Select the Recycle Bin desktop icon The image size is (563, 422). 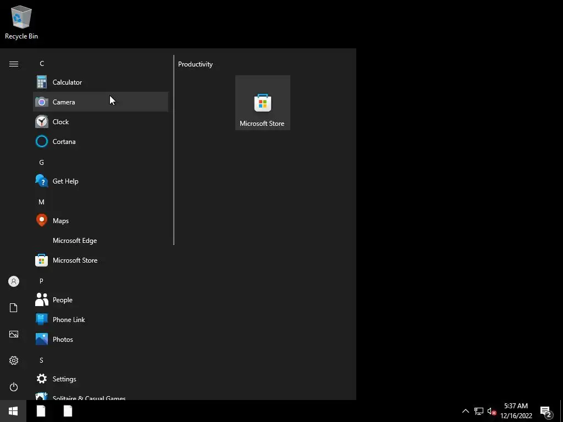[21, 22]
